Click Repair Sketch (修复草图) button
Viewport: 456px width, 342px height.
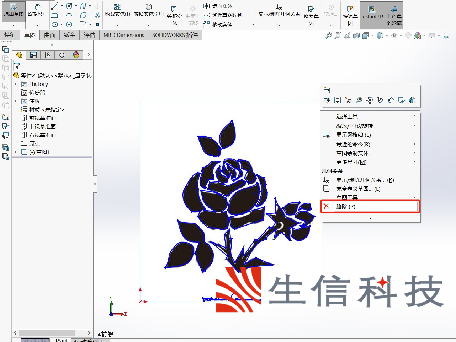(x=311, y=15)
